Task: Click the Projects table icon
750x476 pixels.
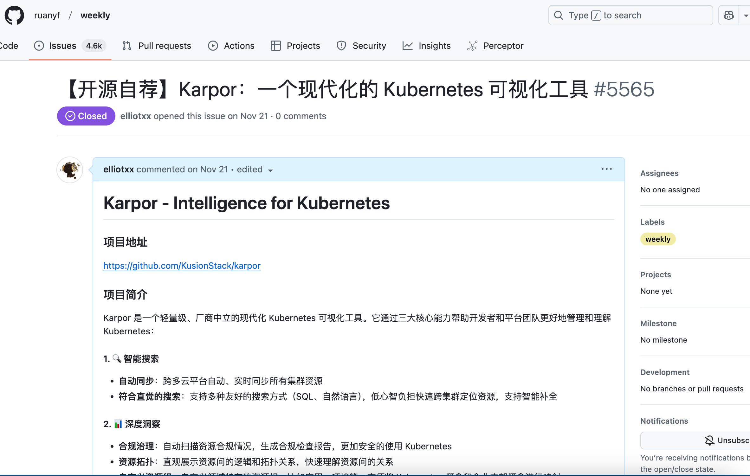Action: coord(275,46)
